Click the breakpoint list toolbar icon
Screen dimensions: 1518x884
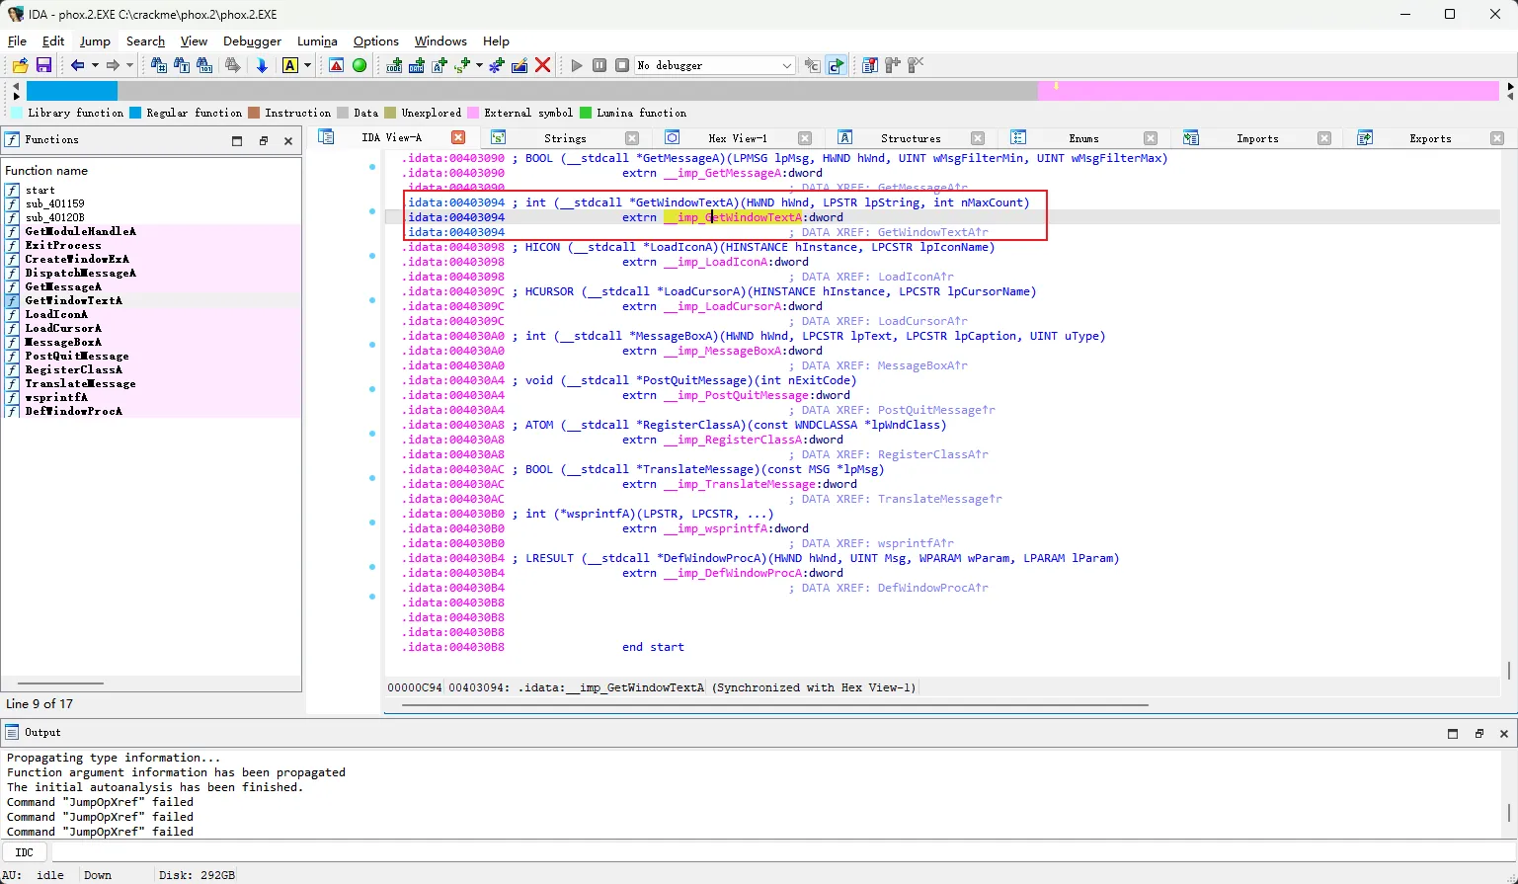[x=870, y=65]
